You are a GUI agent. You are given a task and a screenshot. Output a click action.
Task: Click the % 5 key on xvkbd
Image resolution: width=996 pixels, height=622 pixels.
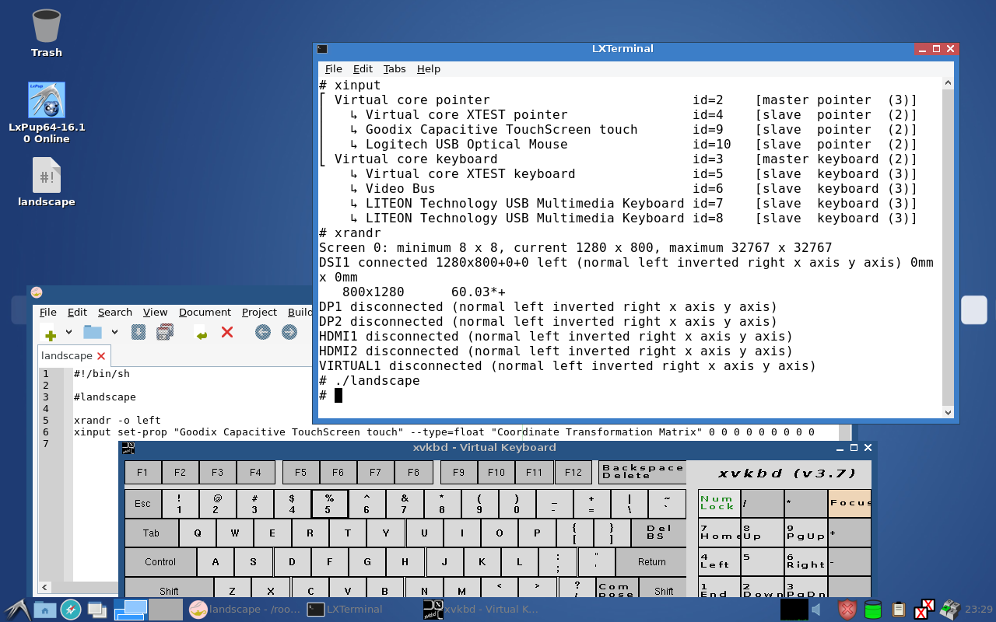(328, 504)
